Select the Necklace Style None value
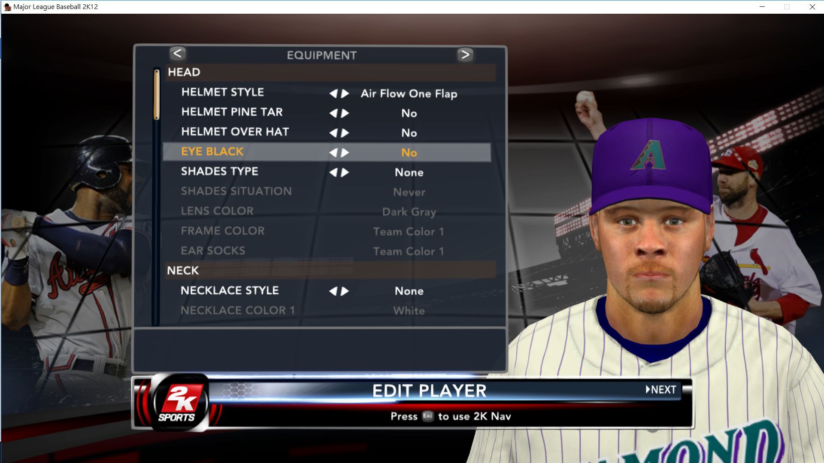This screenshot has width=824, height=463. click(x=409, y=291)
